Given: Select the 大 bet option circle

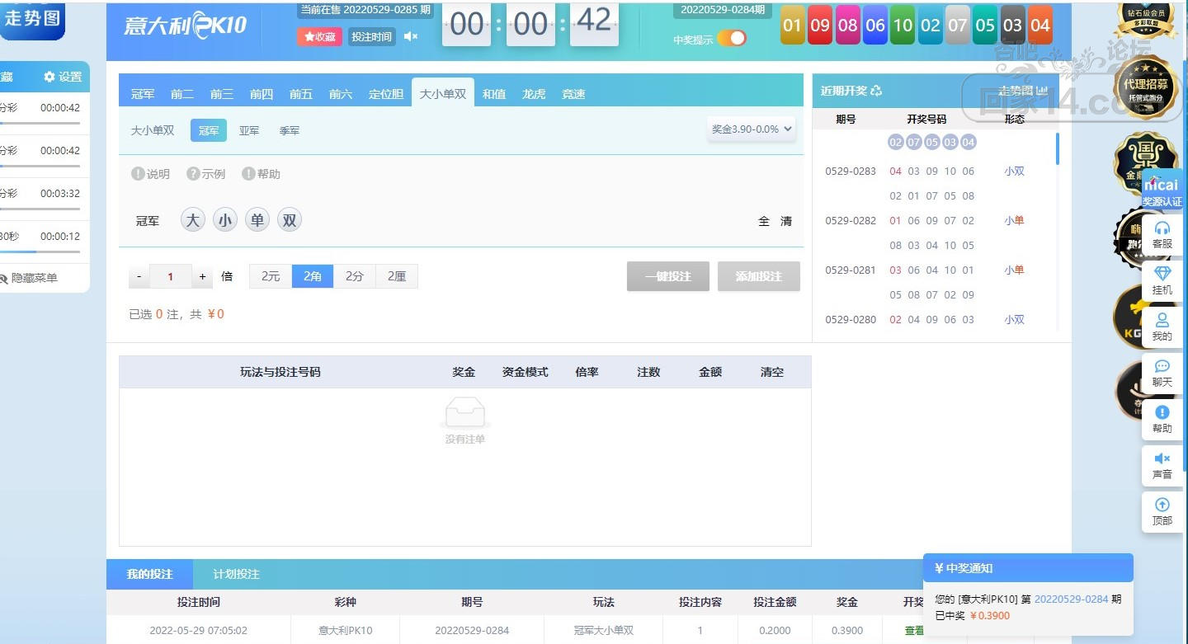Looking at the screenshot, I should pos(193,220).
